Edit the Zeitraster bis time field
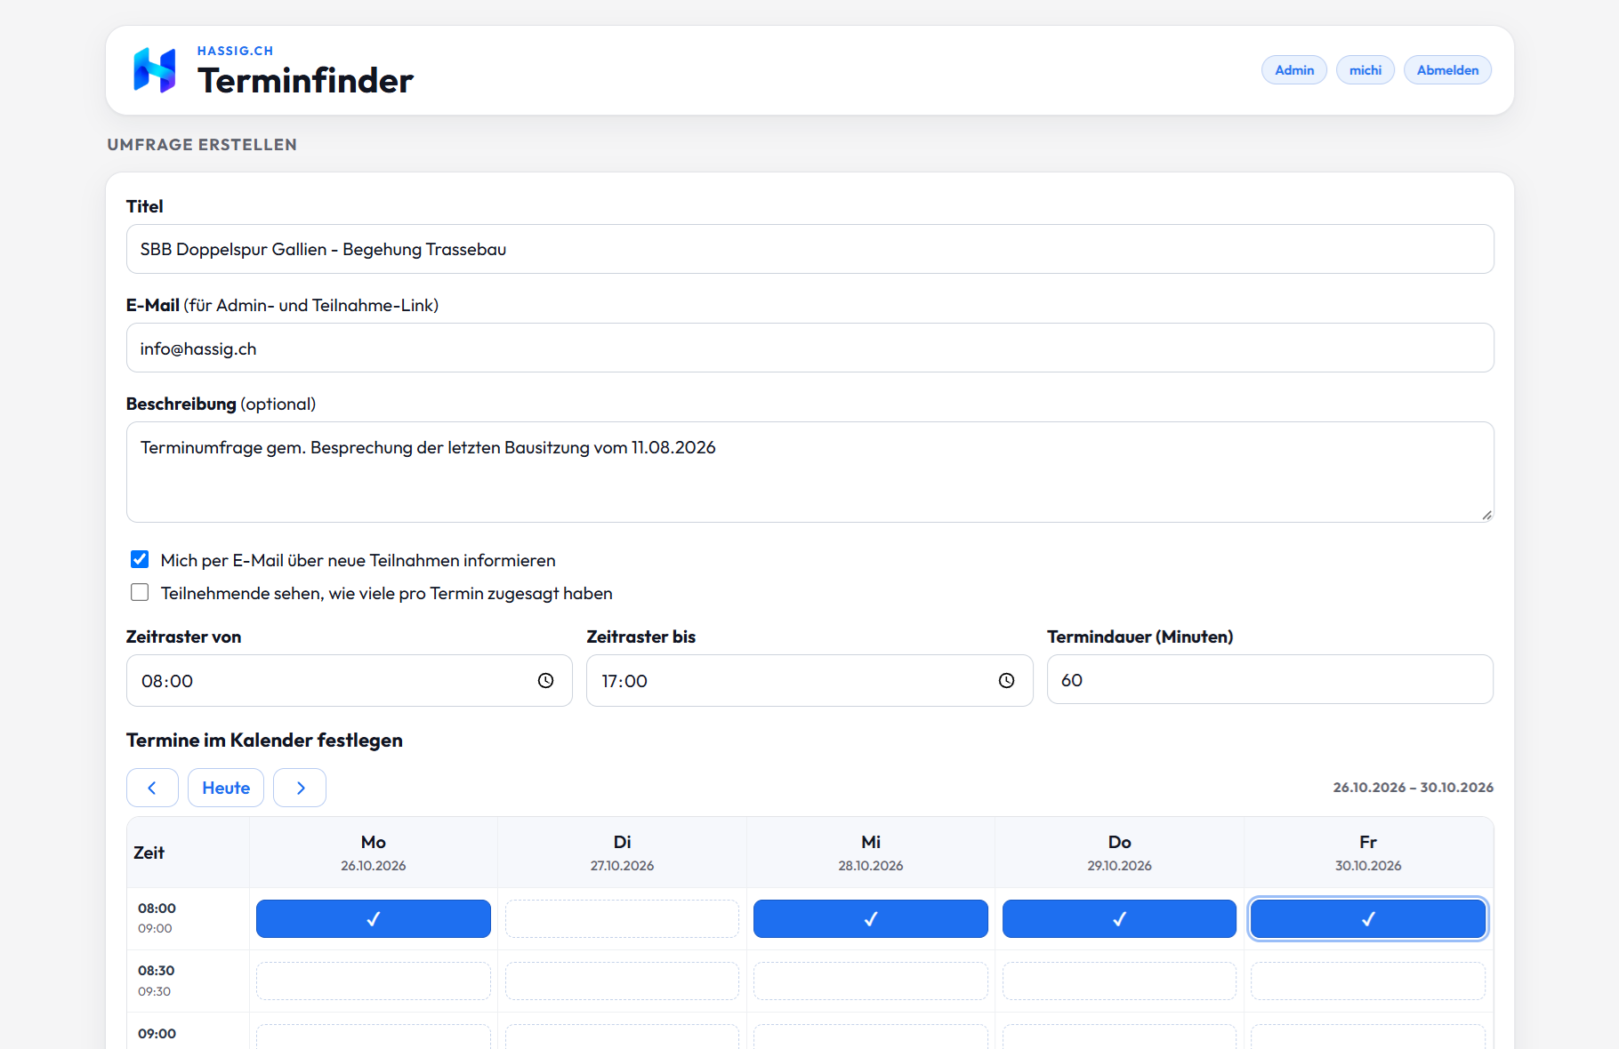The image size is (1619, 1049). click(x=809, y=681)
